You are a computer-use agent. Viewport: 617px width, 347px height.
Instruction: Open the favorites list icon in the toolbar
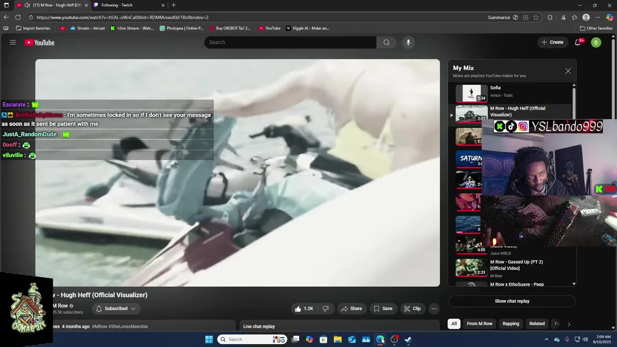(575, 17)
